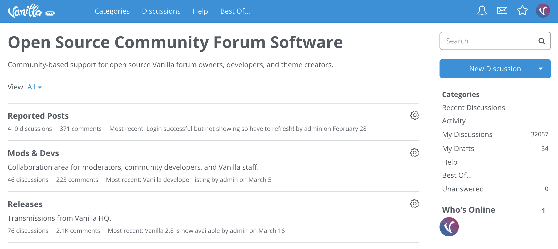This screenshot has width=558, height=249.
Task: Open Best Of... link in sidebar
Action: tap(457, 175)
